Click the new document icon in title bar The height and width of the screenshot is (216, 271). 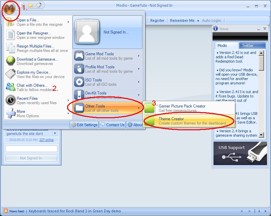click(22, 5)
